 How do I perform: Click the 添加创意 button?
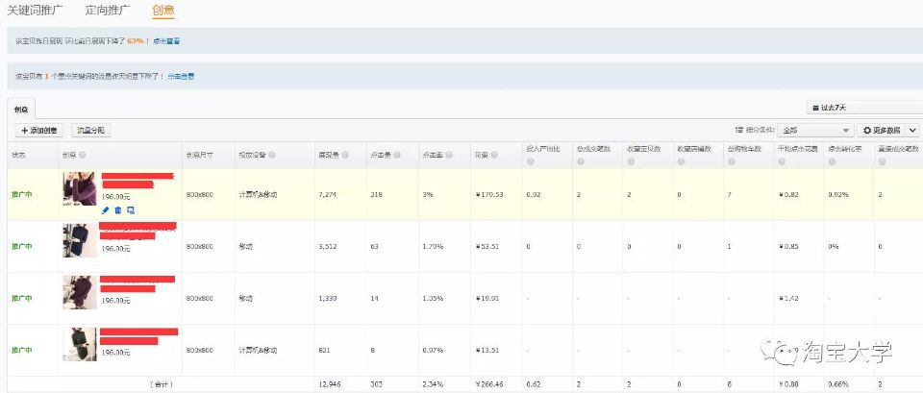pyautogui.click(x=39, y=130)
